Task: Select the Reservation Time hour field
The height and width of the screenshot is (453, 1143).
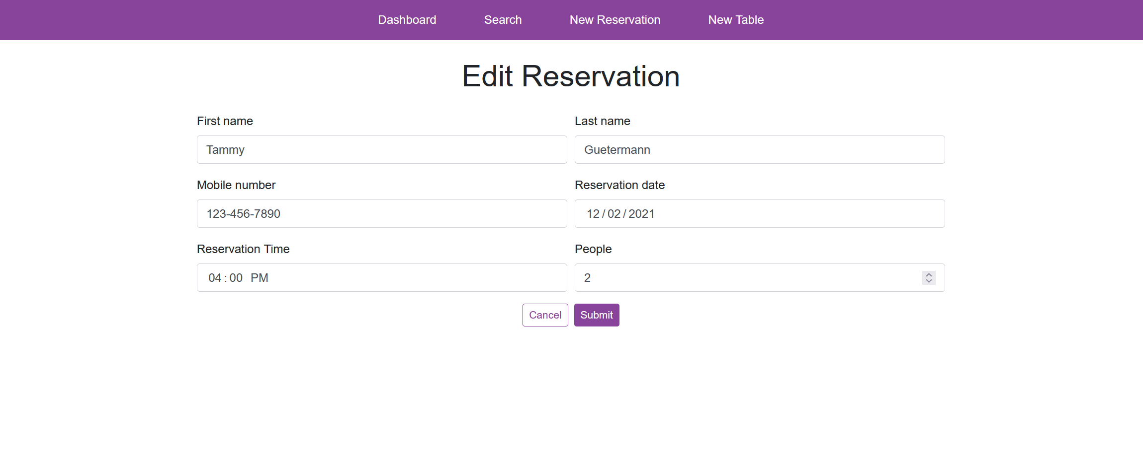Action: pyautogui.click(x=214, y=277)
